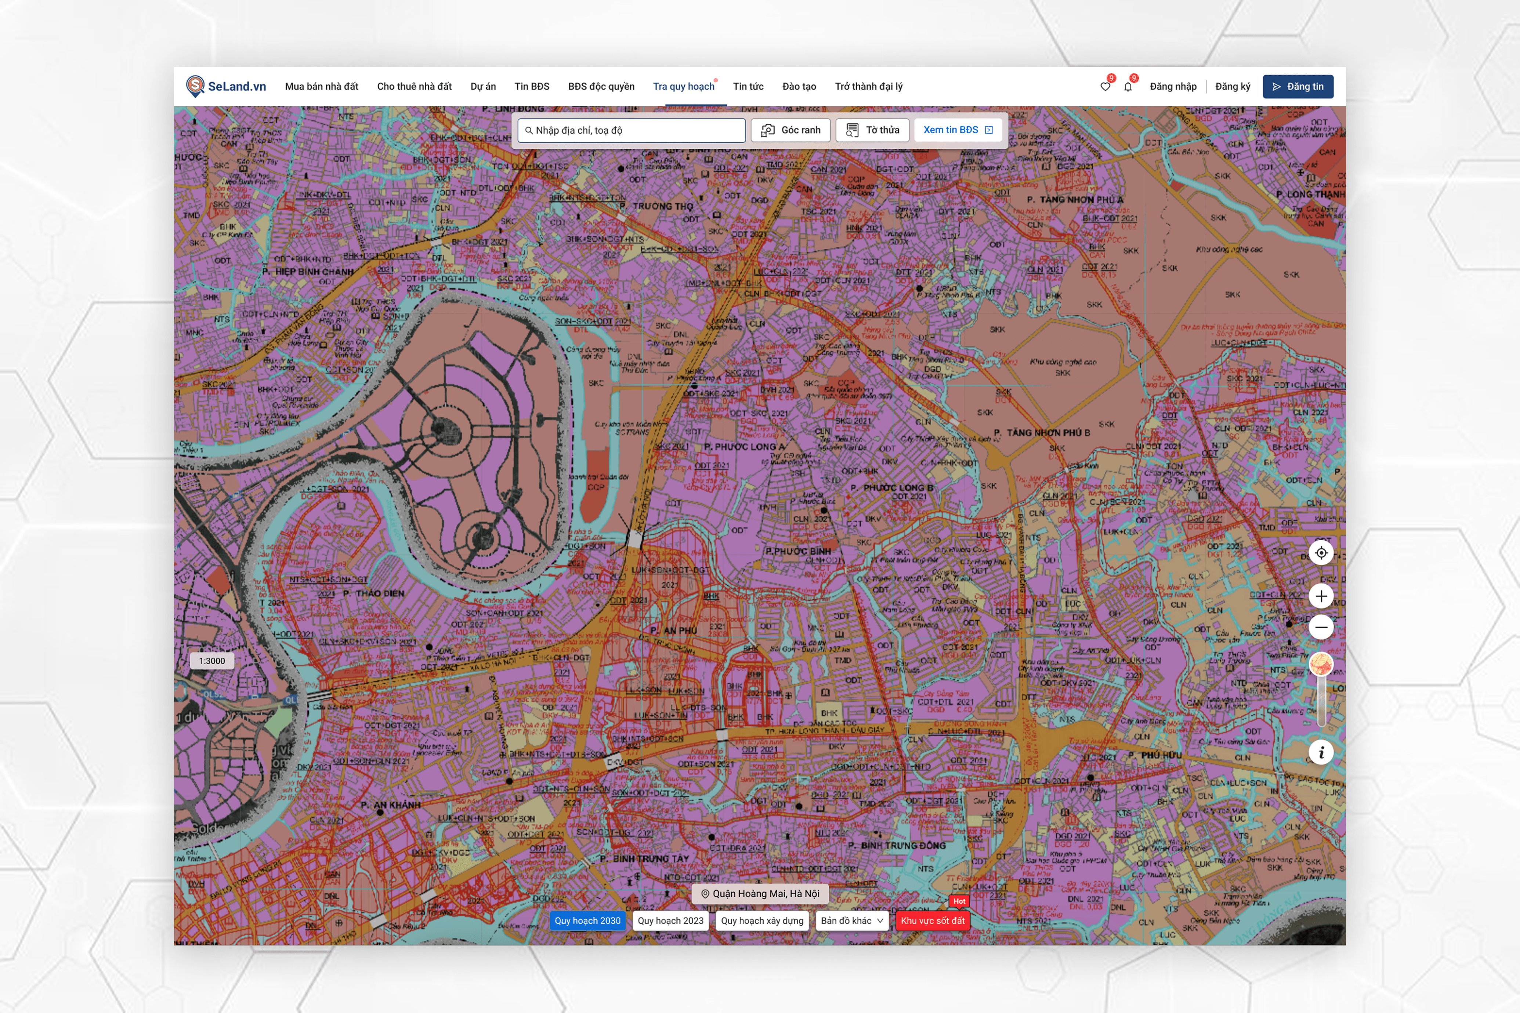This screenshot has height=1013, width=1520.
Task: Open the Mua bán nhà đất menu
Action: click(x=321, y=87)
